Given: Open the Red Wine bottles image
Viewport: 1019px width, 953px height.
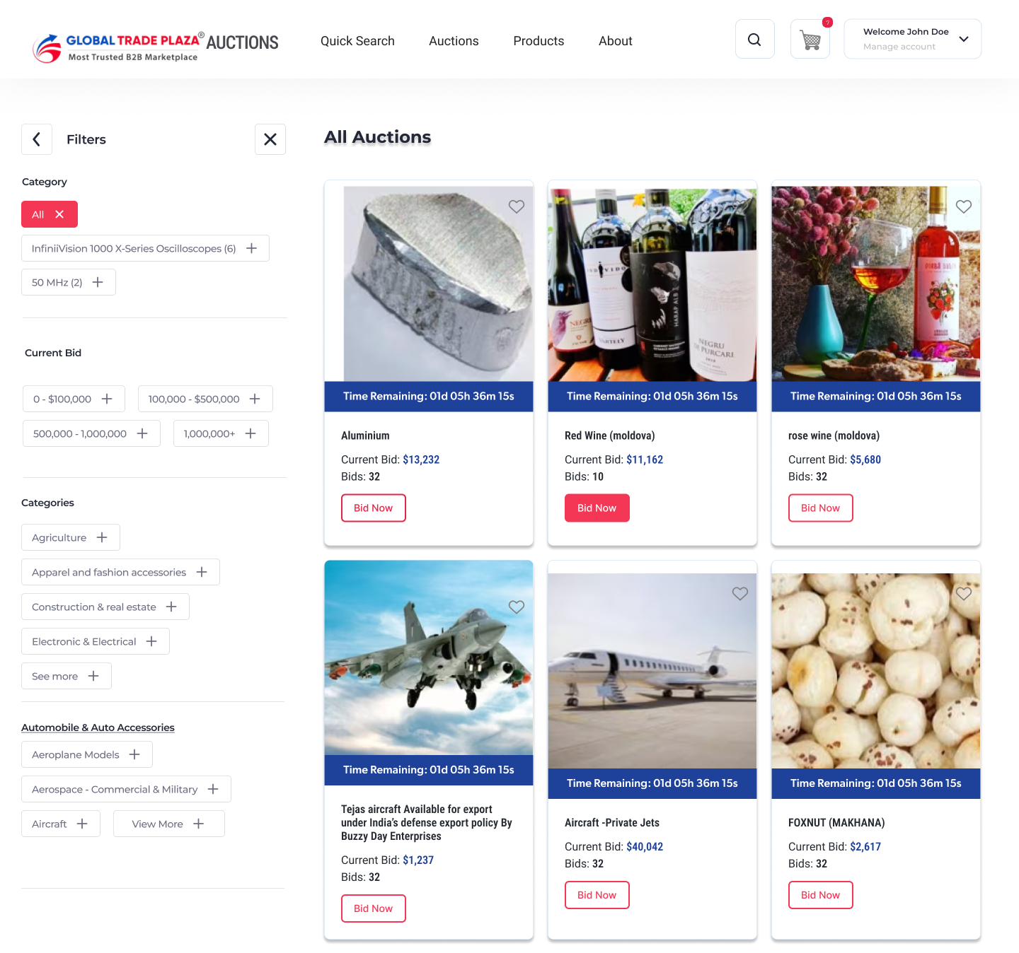Looking at the screenshot, I should pyautogui.click(x=652, y=284).
